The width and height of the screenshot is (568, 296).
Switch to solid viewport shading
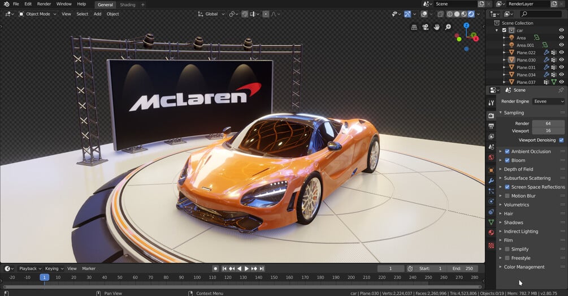[x=457, y=14]
